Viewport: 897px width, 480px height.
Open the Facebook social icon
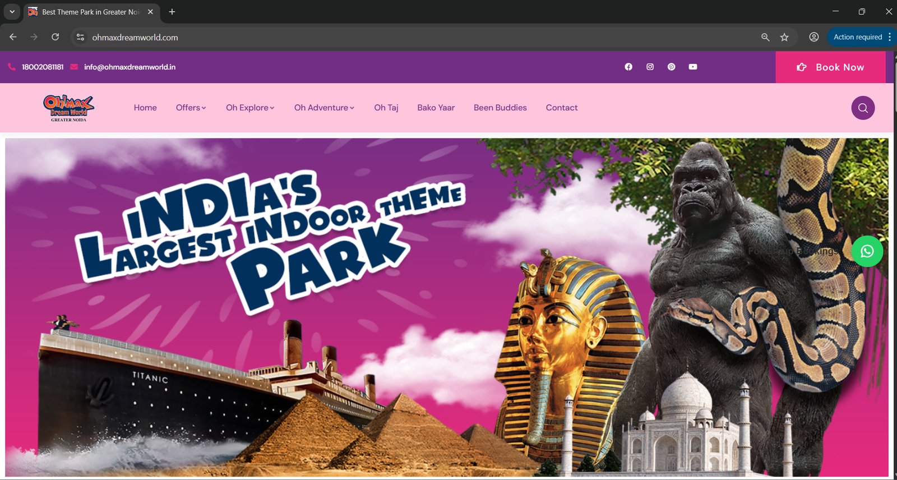point(628,67)
